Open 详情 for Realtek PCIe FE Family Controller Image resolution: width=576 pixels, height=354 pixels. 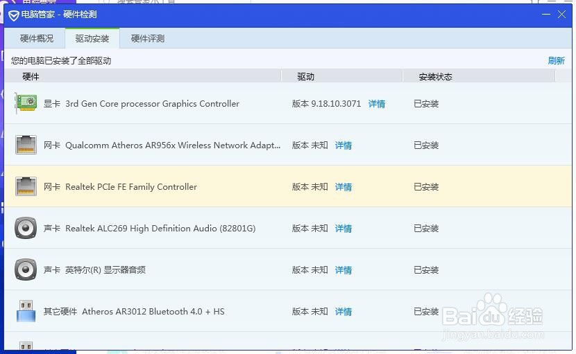pyautogui.click(x=344, y=187)
